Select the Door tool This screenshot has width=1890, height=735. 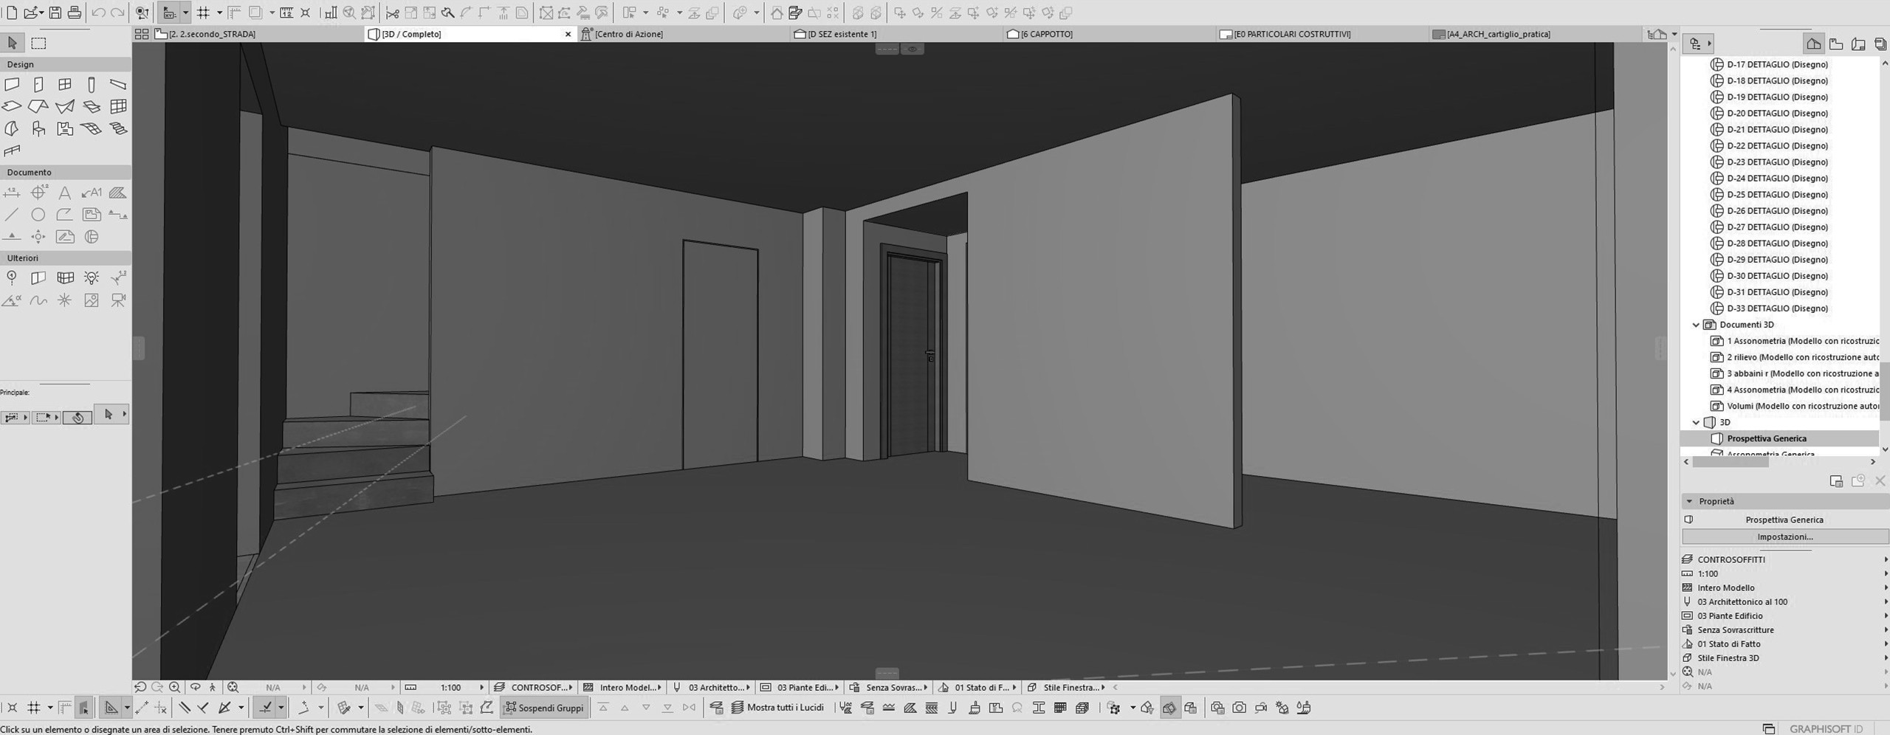[38, 85]
